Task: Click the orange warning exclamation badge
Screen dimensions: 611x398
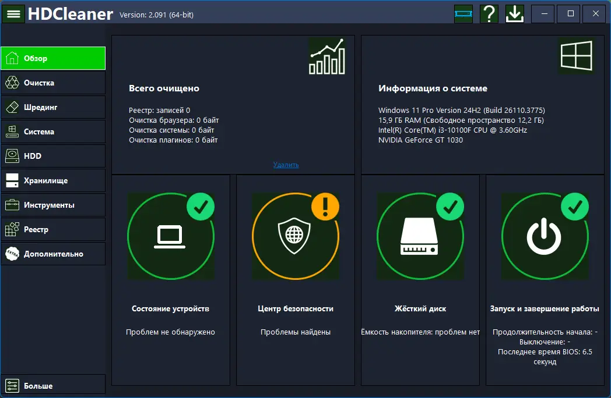Action: pyautogui.click(x=325, y=207)
